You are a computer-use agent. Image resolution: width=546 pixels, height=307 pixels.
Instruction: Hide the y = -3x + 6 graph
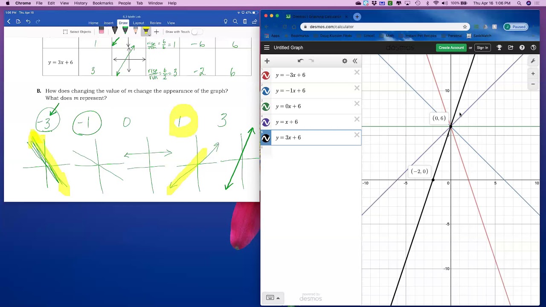pyautogui.click(x=266, y=75)
